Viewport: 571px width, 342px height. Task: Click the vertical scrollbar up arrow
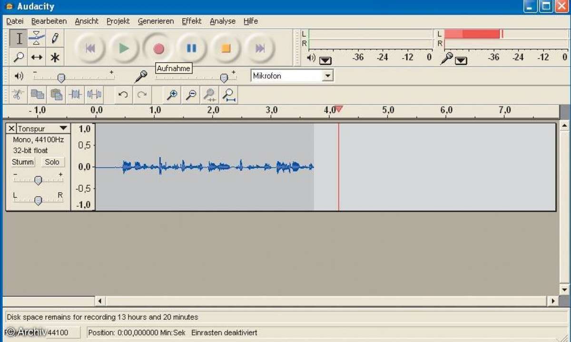(564, 126)
